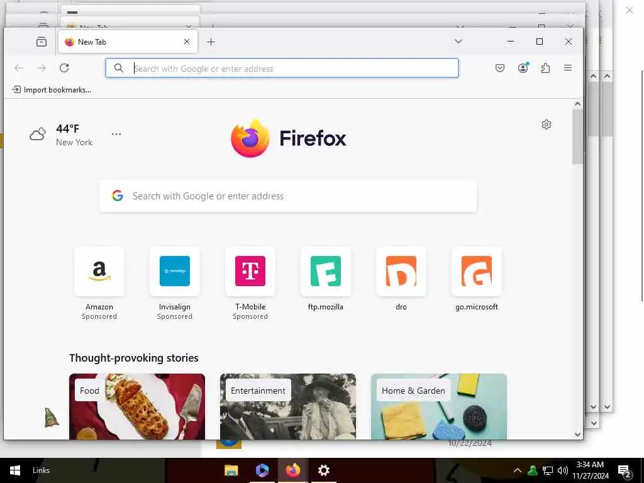Open the Entertainment story card

(288, 407)
